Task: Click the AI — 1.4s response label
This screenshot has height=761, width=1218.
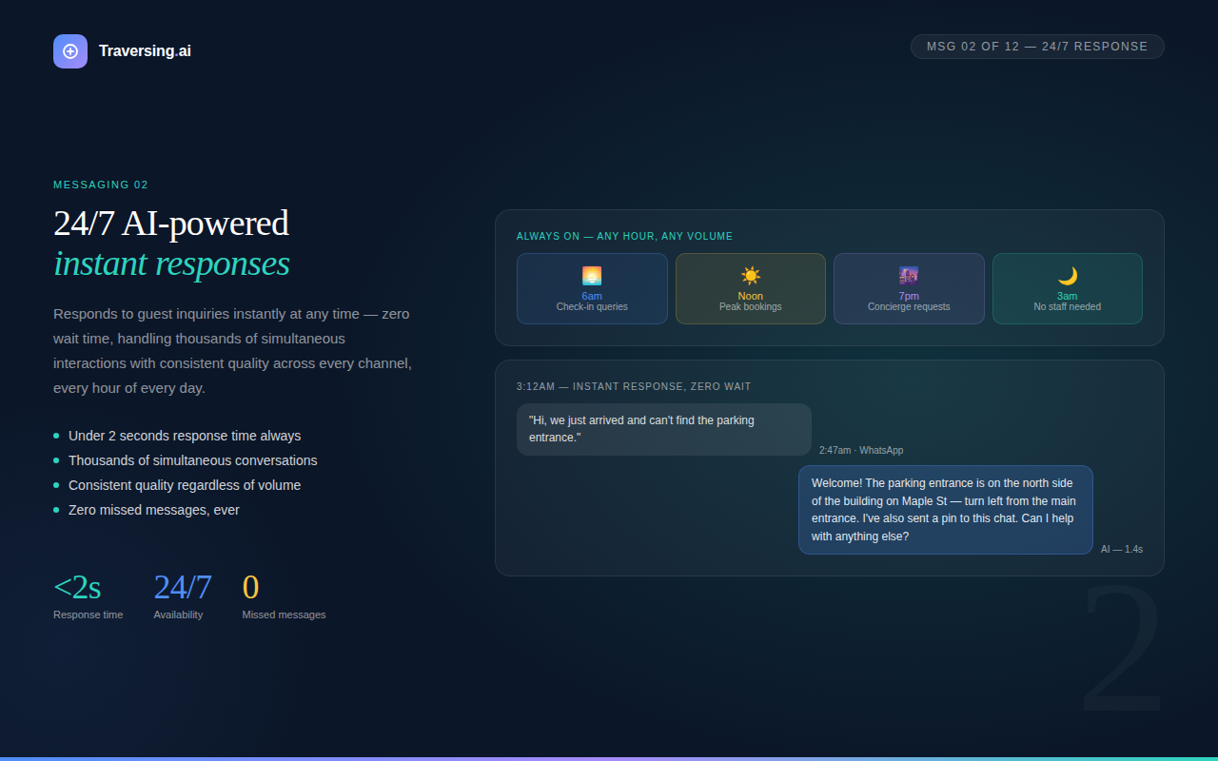Action: pyautogui.click(x=1122, y=549)
